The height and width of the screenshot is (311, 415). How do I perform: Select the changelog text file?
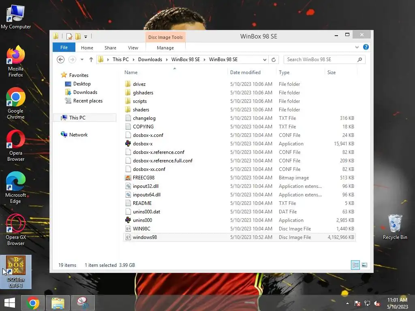[x=239, y=118]
